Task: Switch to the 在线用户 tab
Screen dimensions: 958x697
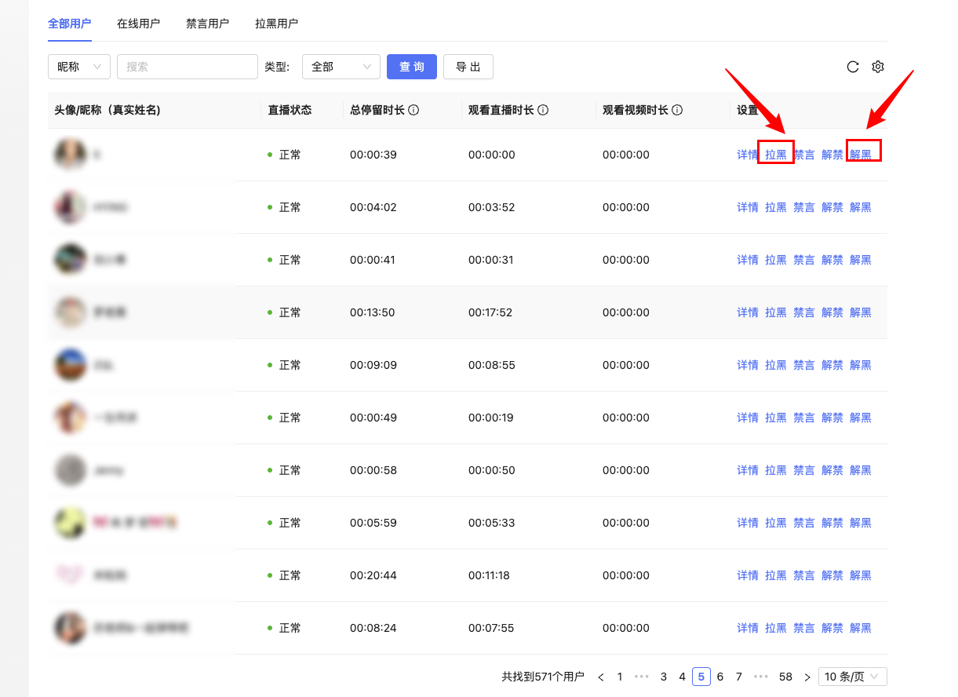Action: coord(138,24)
